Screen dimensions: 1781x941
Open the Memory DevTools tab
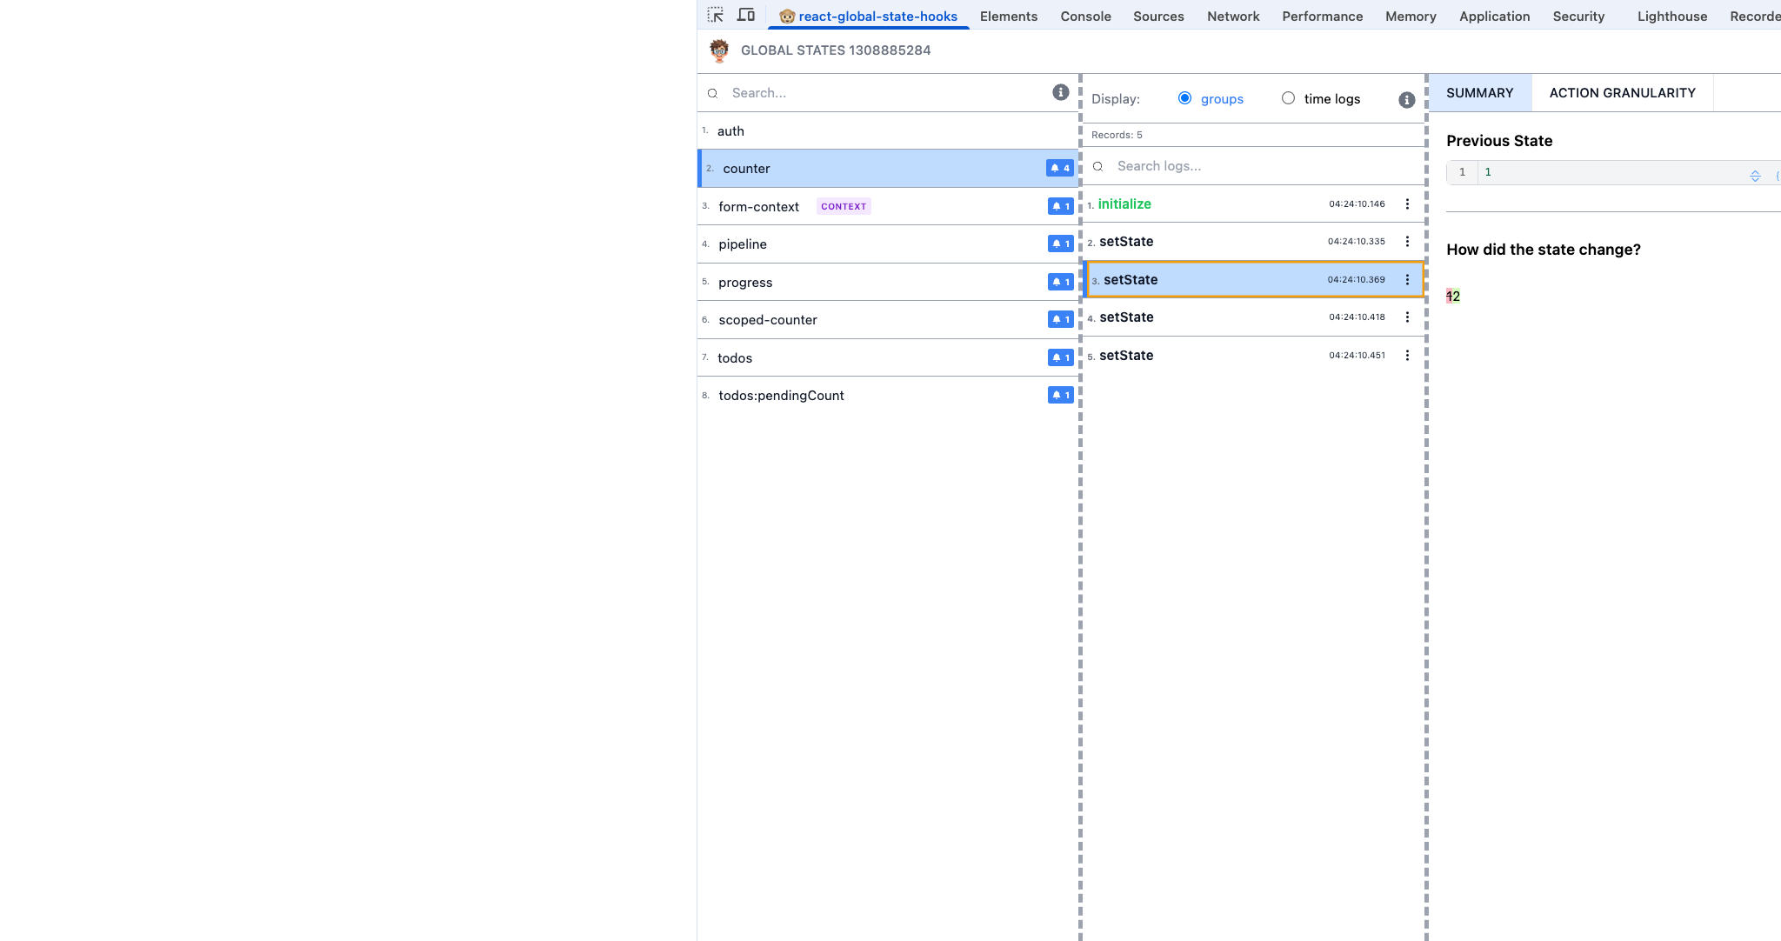[1411, 16]
